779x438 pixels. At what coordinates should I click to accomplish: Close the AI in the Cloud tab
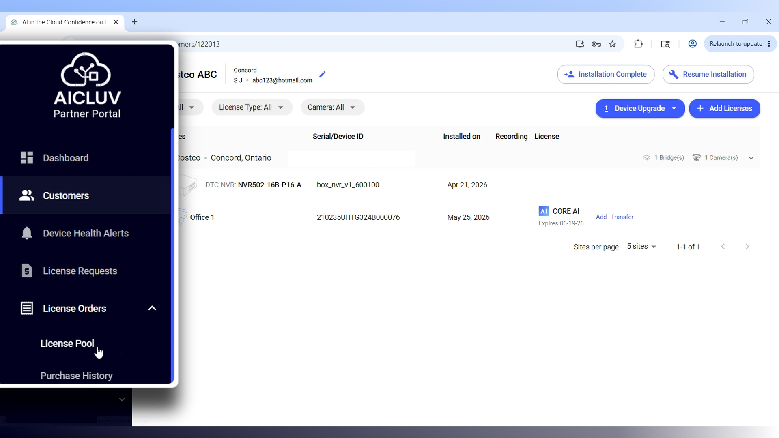click(x=116, y=22)
